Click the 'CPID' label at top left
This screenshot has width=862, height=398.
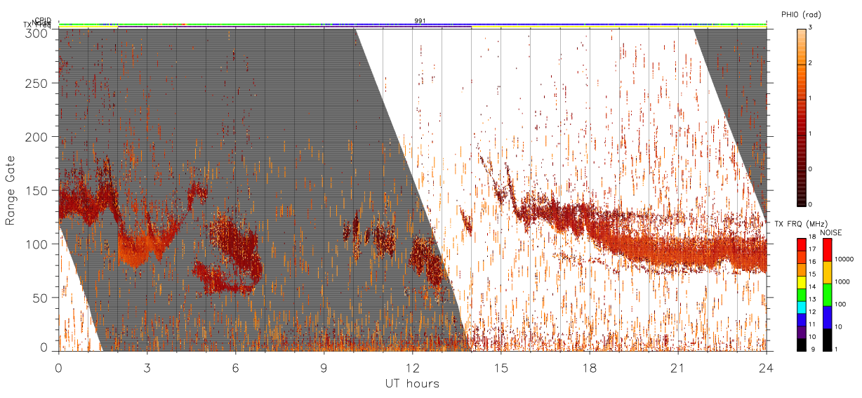(42, 21)
